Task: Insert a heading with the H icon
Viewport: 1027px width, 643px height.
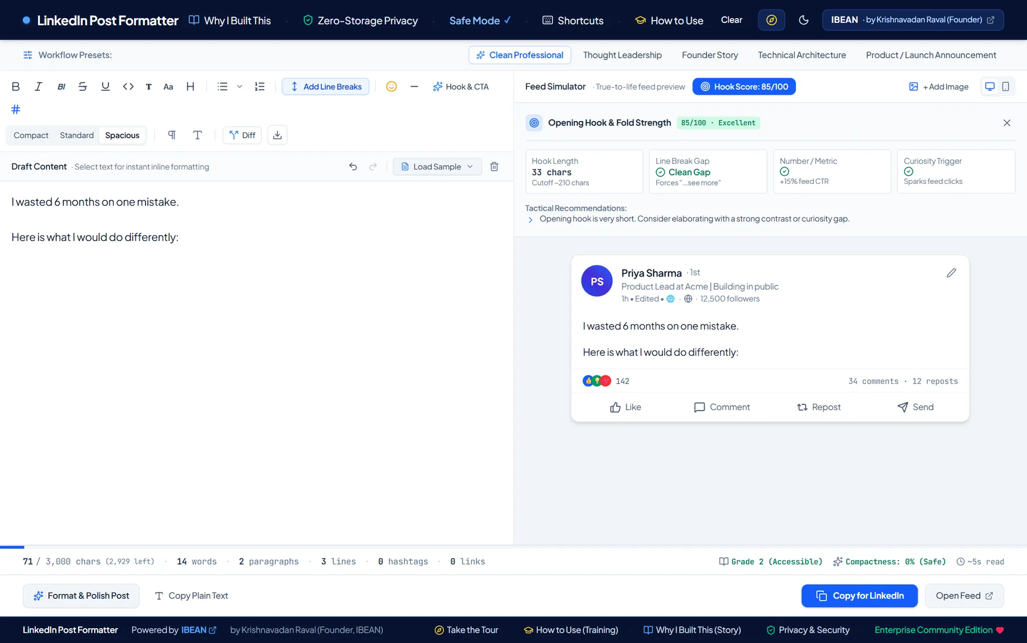Action: click(x=191, y=87)
